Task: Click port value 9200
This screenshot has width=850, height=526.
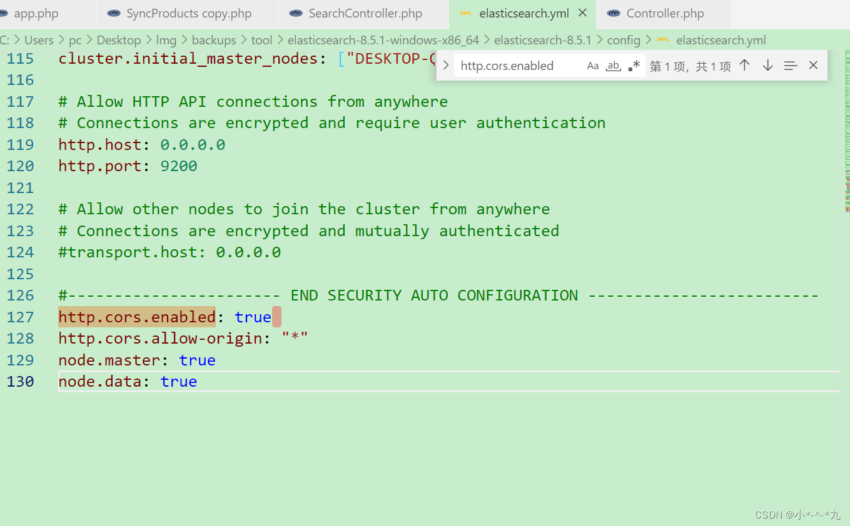Action: tap(179, 166)
